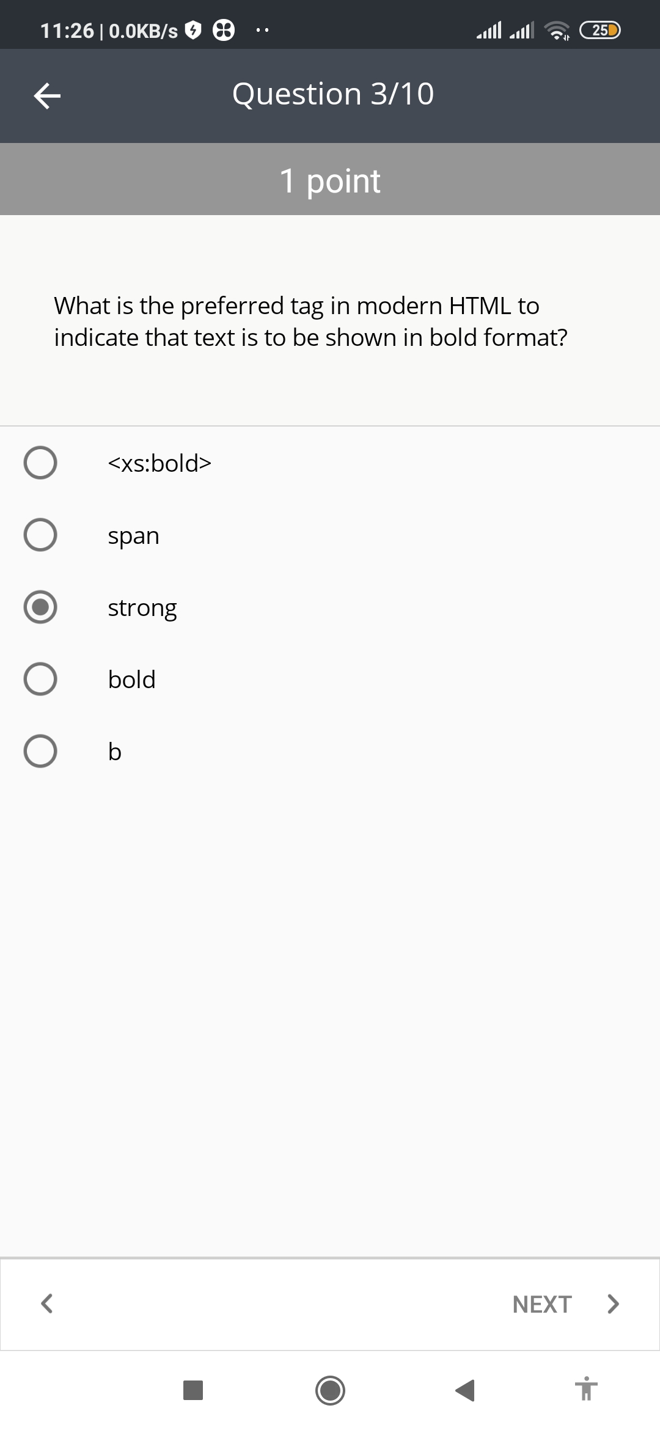Pick the bold radio option
Screen dimensions: 660x1430
(40, 679)
